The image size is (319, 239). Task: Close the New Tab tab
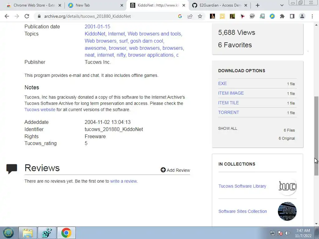click(122, 5)
